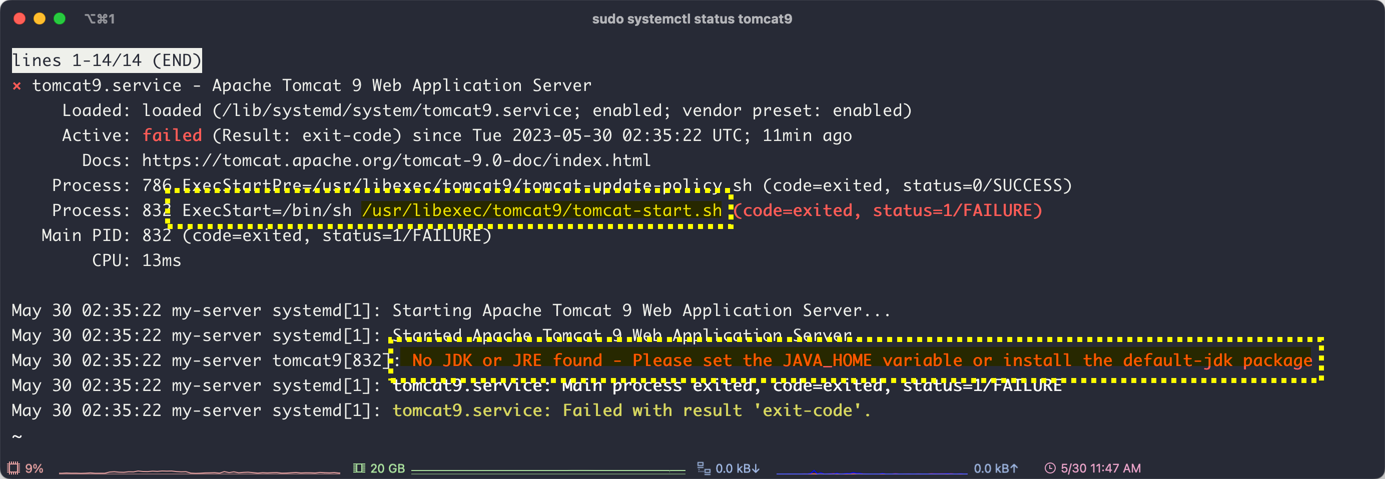Click 'tomcat9.service' in the header line

[107, 85]
